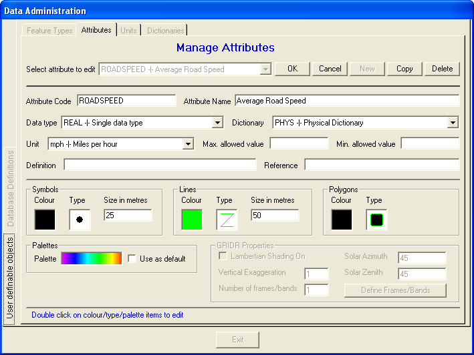The image size is (474, 355).
Task: Click the Lines green colour swatch
Action: [192, 220]
